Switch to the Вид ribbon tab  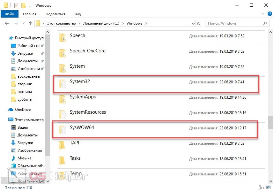[x=78, y=14]
